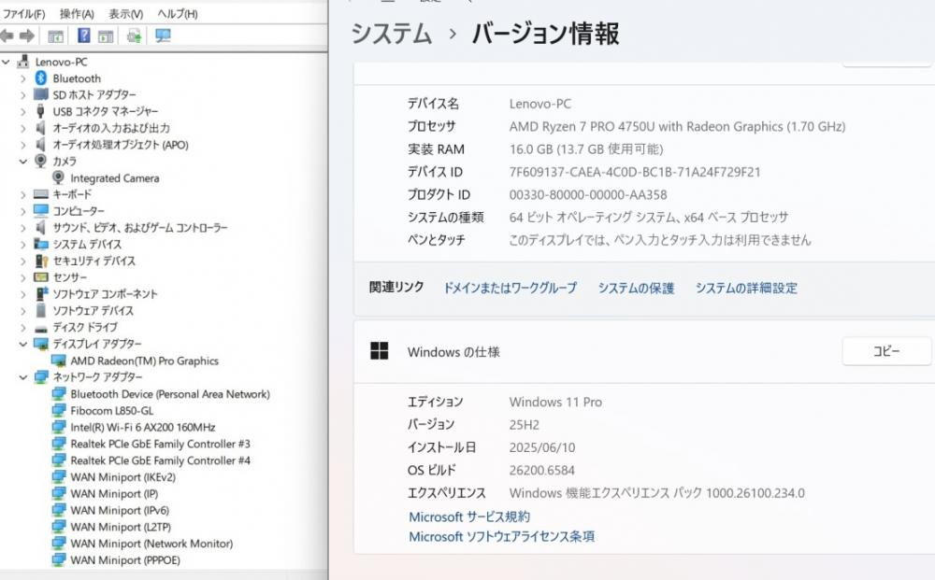This screenshot has height=580, width=935.
Task: Expand the USB コネクタ マネージャー category
Action: point(23,112)
